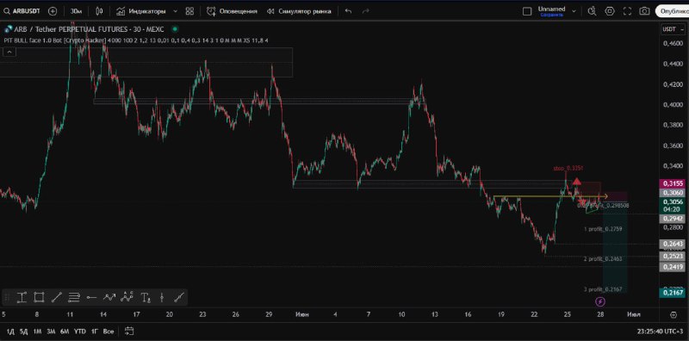Viewport: 689px width, 341px height.
Task: Open the USDT currency dropdown
Action: point(672,29)
